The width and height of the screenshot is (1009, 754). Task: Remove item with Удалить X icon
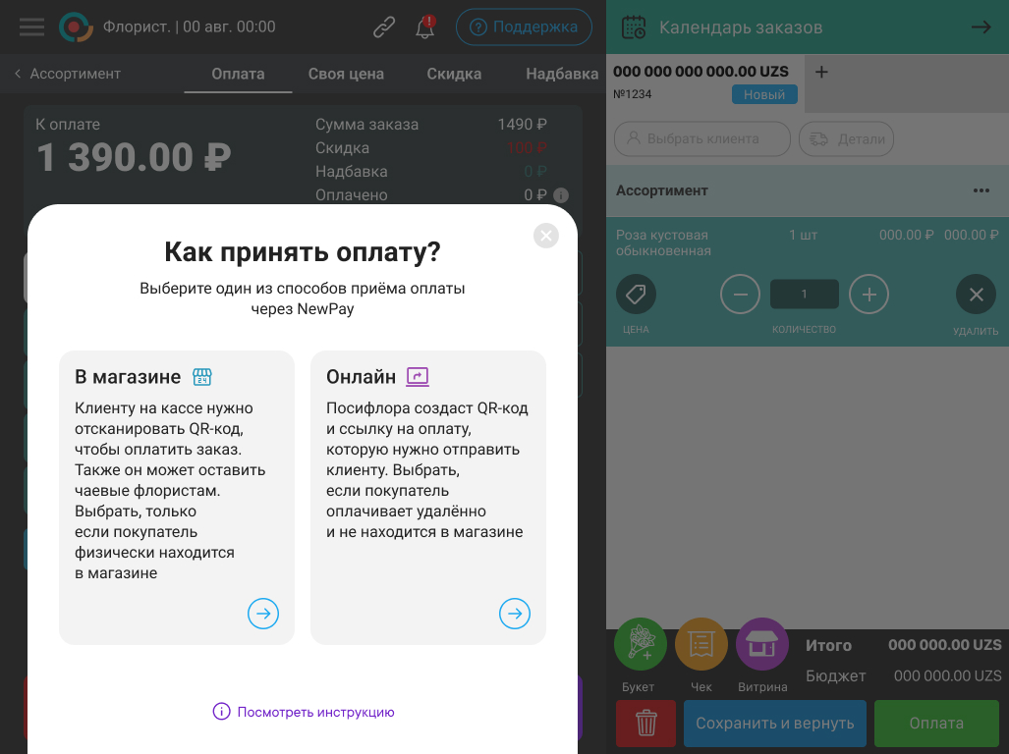(x=977, y=295)
